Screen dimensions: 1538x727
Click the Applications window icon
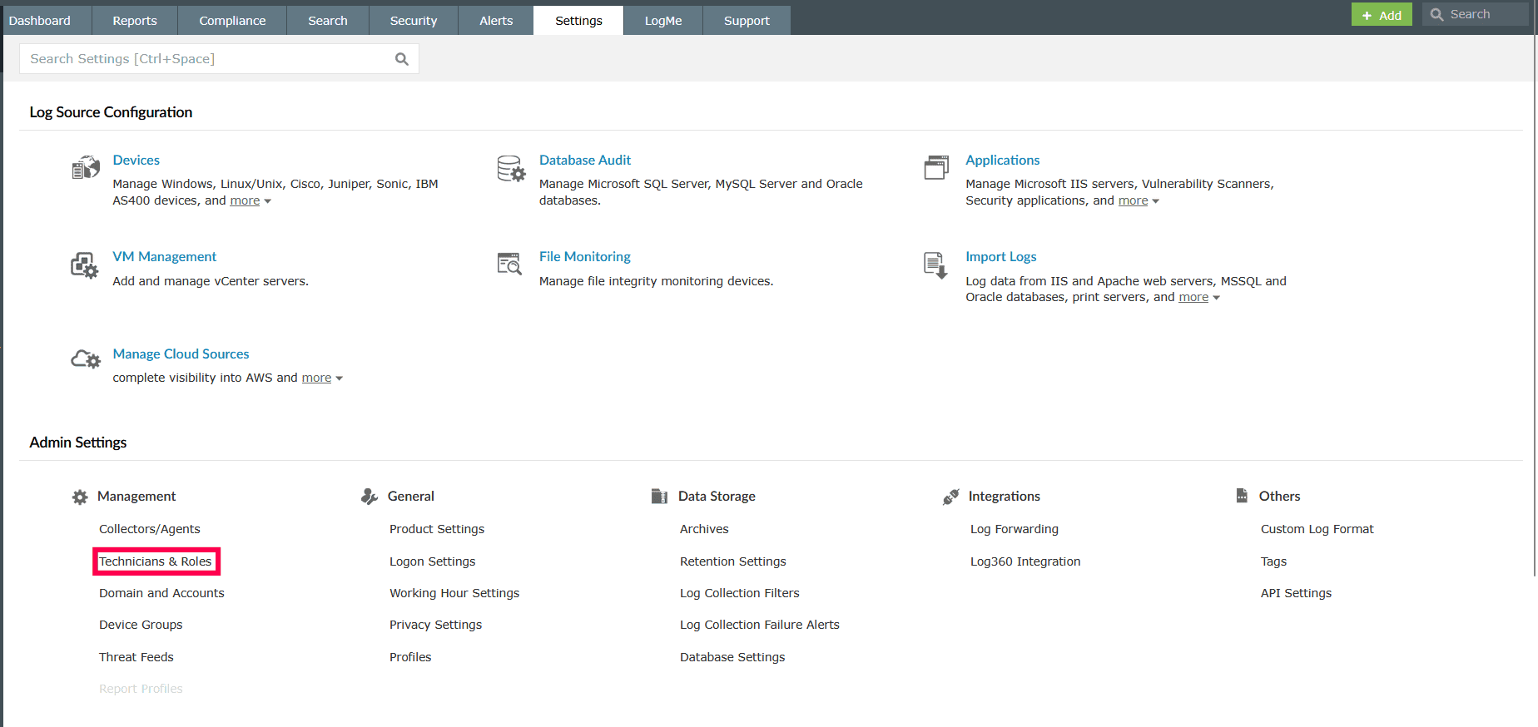pyautogui.click(x=936, y=167)
